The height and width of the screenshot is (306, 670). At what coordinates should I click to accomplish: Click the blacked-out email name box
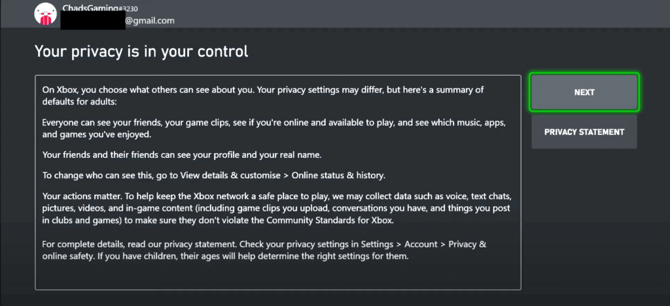93,21
